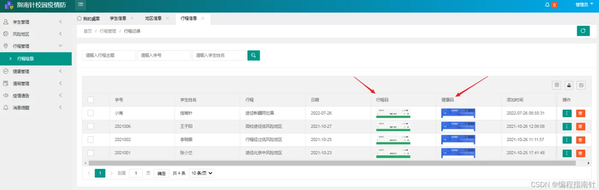Click the 行程管理 breadcrumb link
The image size is (599, 190).
(x=108, y=31)
